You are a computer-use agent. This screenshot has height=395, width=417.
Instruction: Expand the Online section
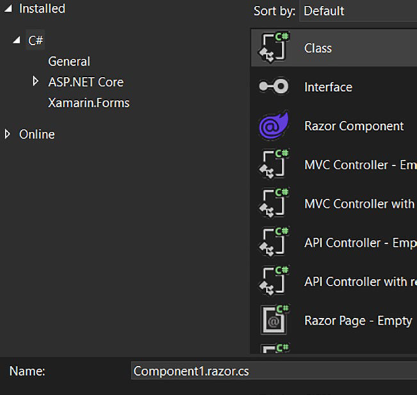click(x=8, y=134)
